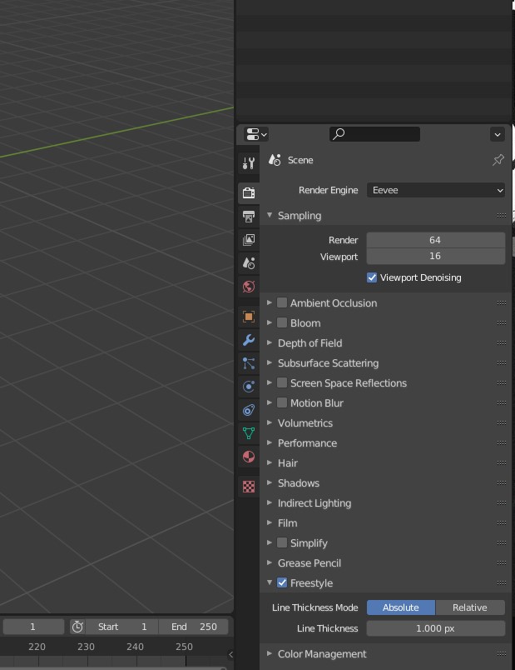515x670 pixels.
Task: Click the pin icon beside Scene
Action: (498, 160)
